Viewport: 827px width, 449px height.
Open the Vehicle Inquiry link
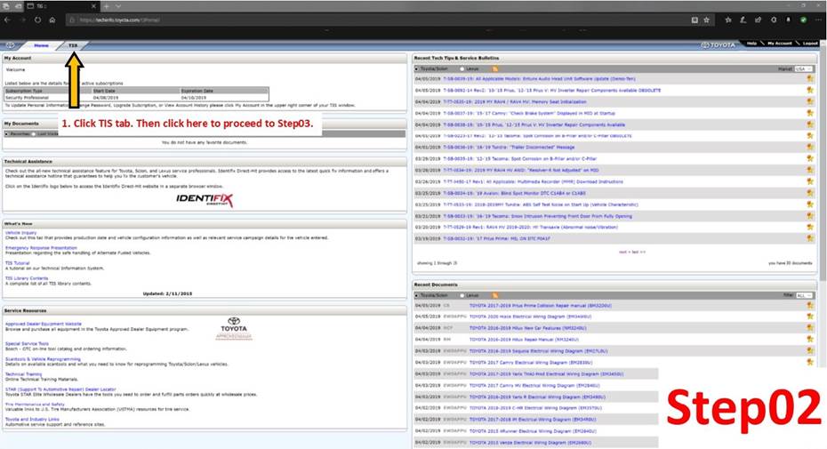click(21, 233)
